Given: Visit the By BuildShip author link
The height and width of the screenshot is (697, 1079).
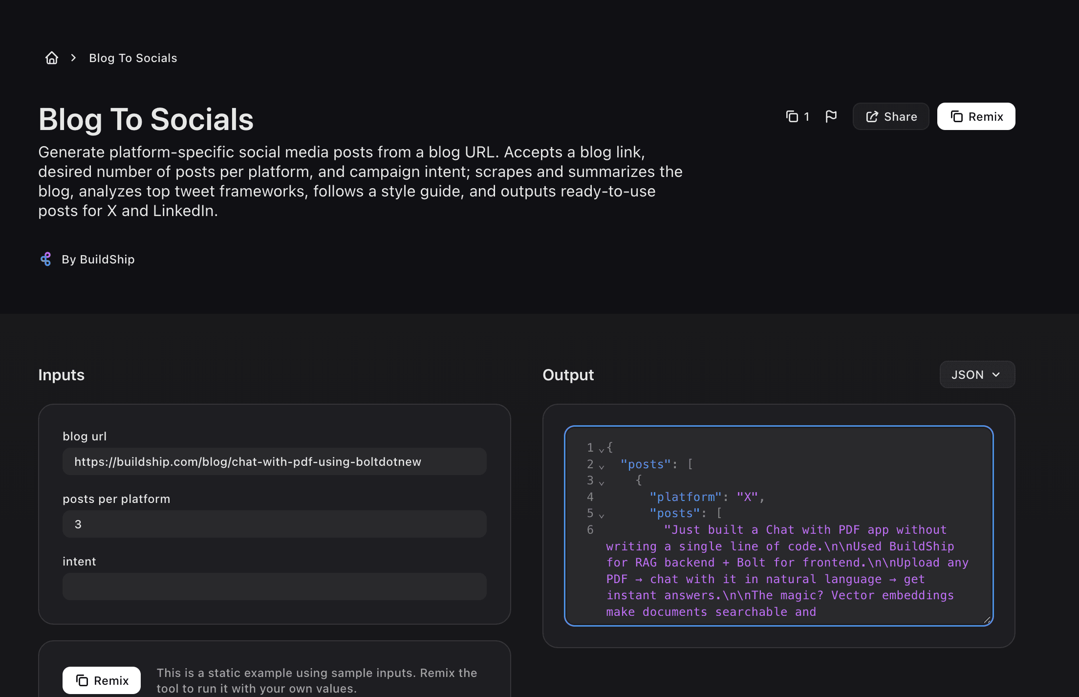Looking at the screenshot, I should pyautogui.click(x=98, y=259).
